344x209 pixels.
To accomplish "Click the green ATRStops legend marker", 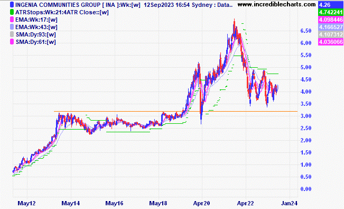I will click(x=12, y=12).
